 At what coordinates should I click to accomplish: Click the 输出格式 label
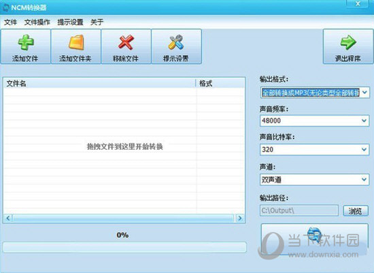tap(274, 79)
